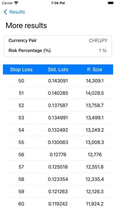Screen dimensions: 116x206
Task: Select lots value 0.125518
Action: (x=58, y=167)
